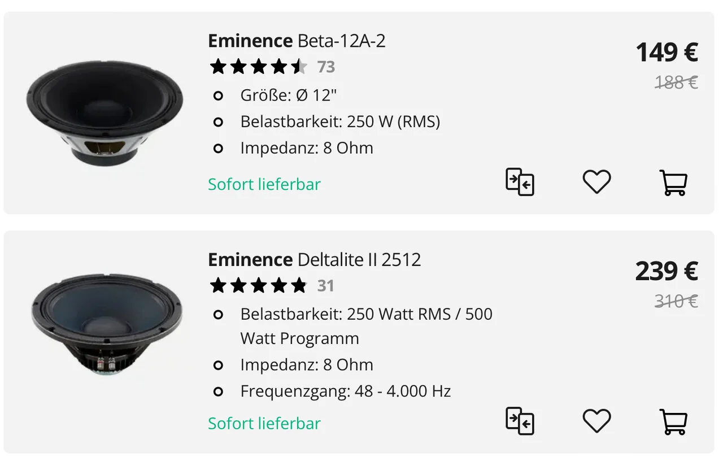Click the Beta-12A-2 star rating

point(258,67)
